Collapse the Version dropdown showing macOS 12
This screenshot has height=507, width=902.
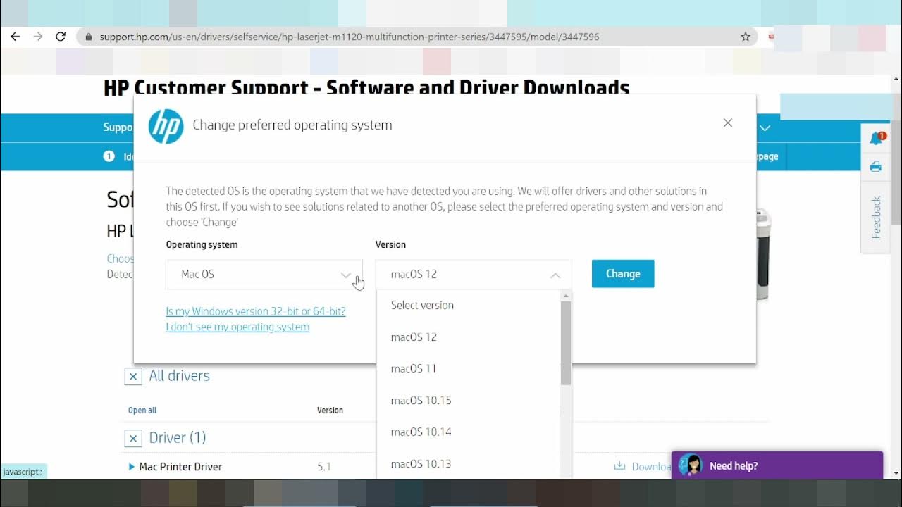(473, 275)
